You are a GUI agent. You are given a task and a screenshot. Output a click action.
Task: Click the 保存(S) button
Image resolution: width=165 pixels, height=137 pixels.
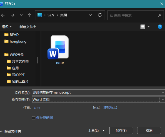pos(121,131)
